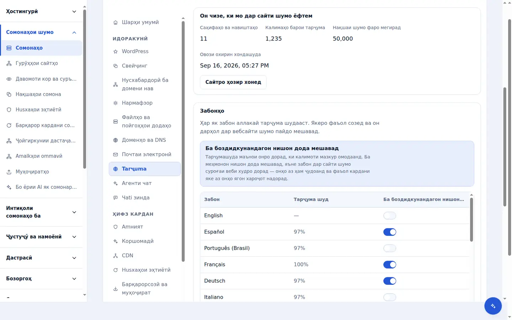Switch on the English language toggle
This screenshot has width=512, height=320.
point(390,215)
